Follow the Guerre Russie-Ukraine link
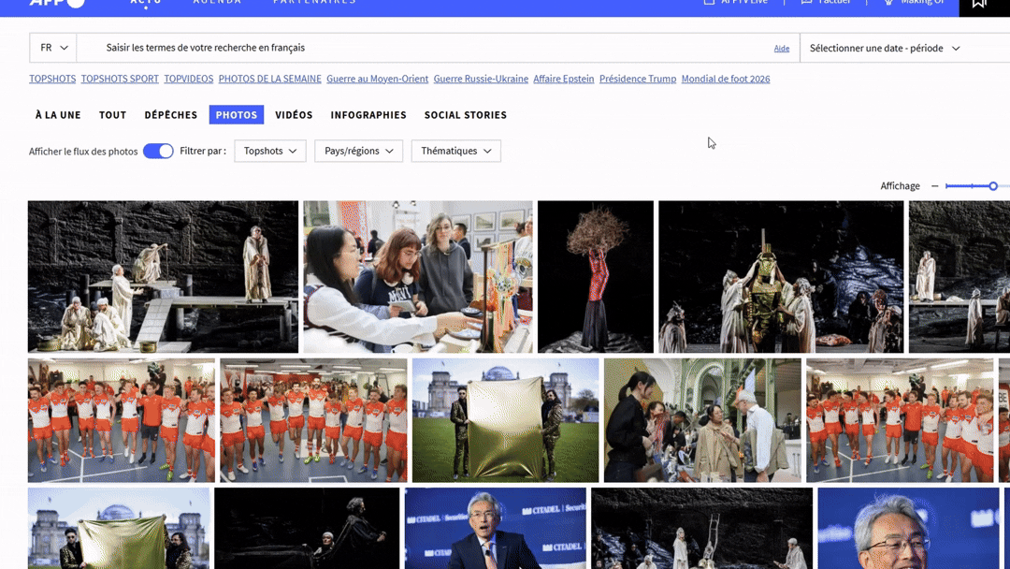 tap(481, 79)
